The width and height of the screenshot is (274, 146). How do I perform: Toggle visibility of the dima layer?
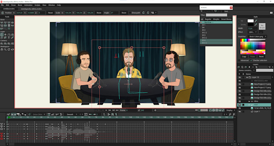tap(240, 101)
